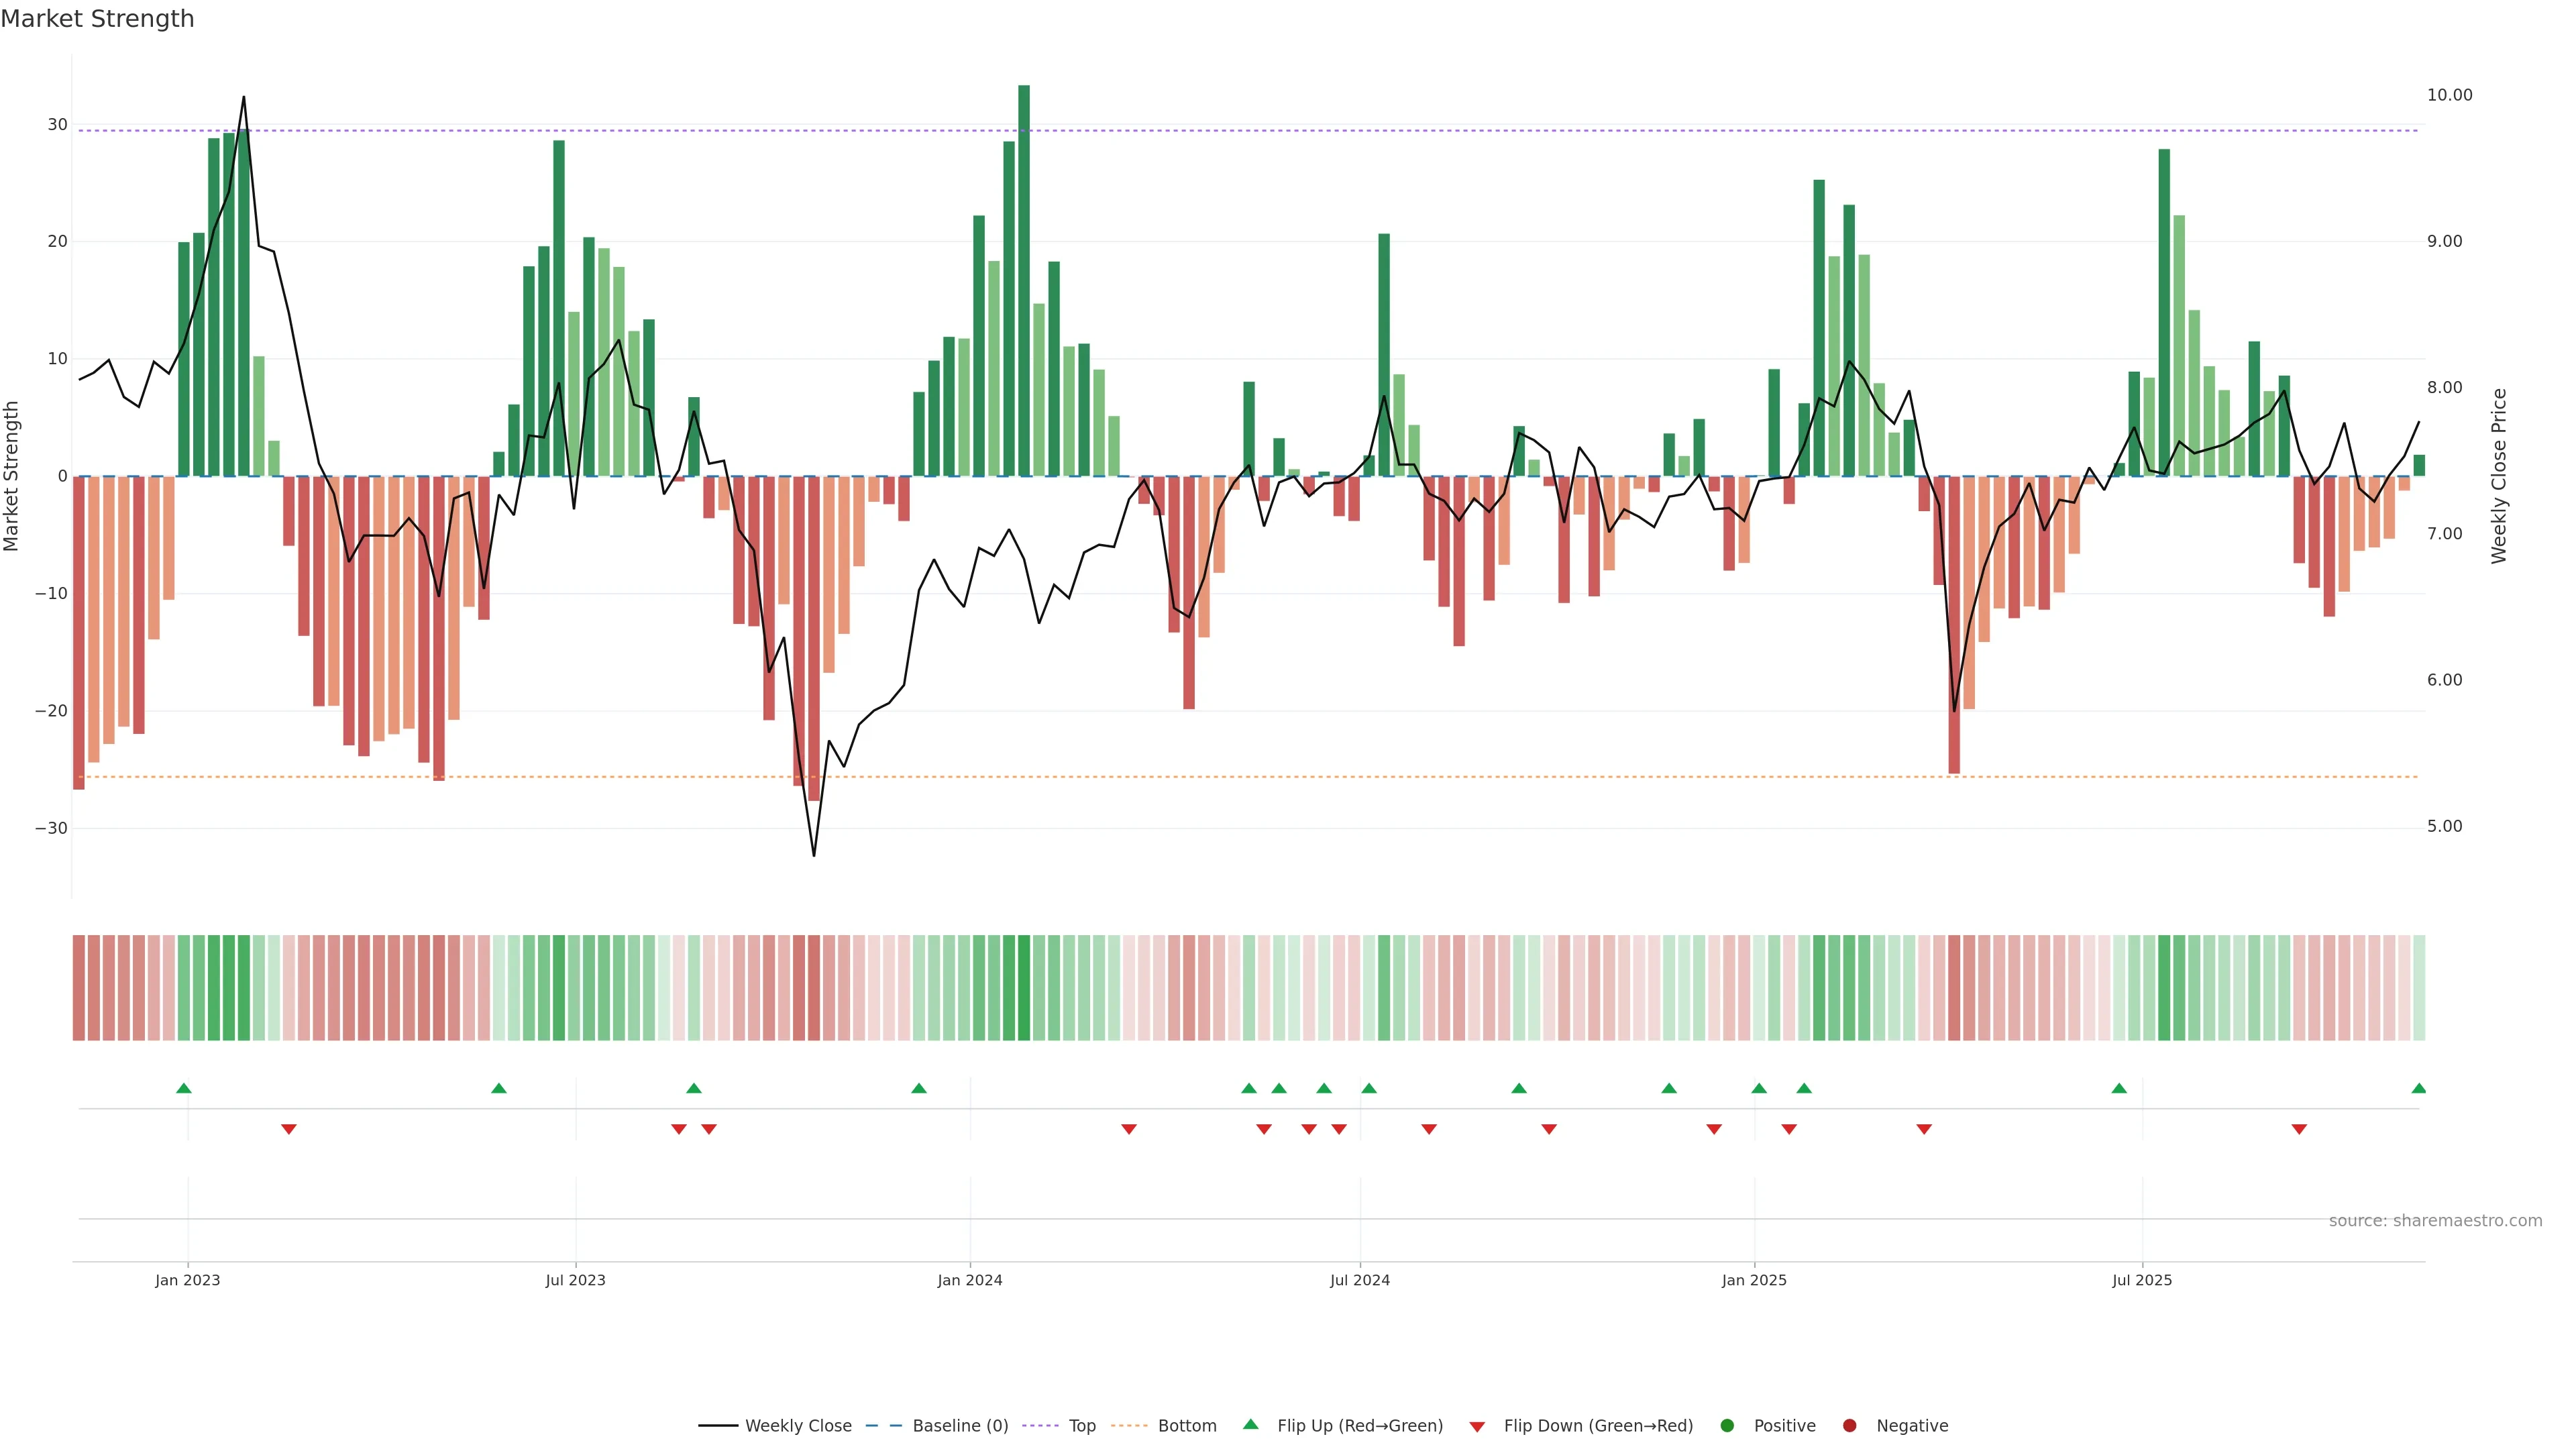Screen dimensions: 2576x1449
Task: Click the red Flip Down triangle legend icon
Action: [1476, 1427]
